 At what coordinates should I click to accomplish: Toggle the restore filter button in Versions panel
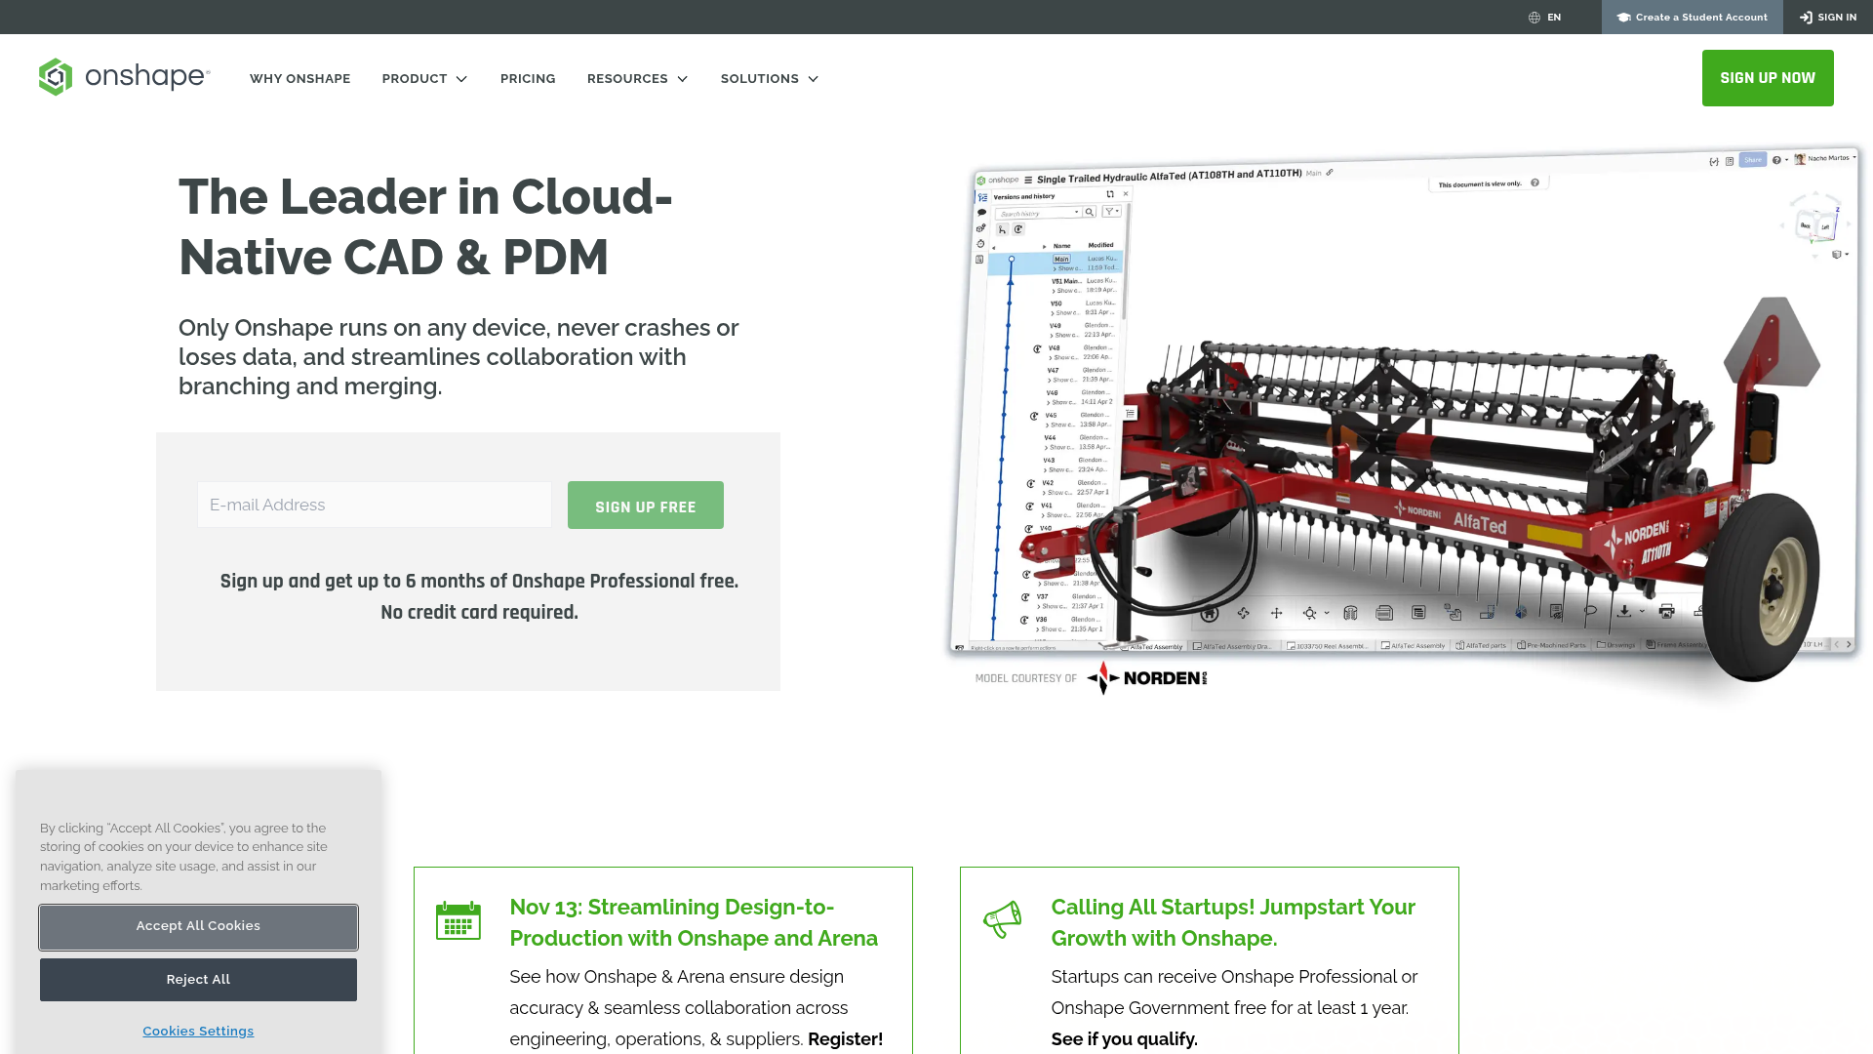pos(1017,229)
